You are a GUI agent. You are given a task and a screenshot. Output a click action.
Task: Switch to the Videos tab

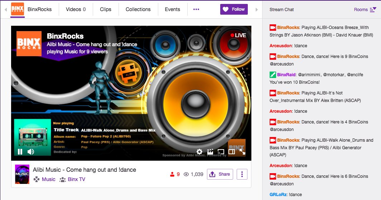click(x=76, y=9)
